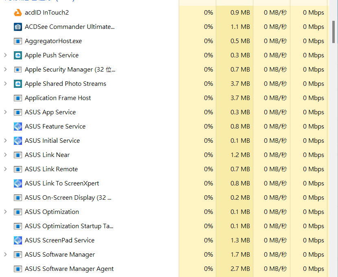Click the 1.1 MB memory value
The image size is (338, 277).
click(x=240, y=27)
